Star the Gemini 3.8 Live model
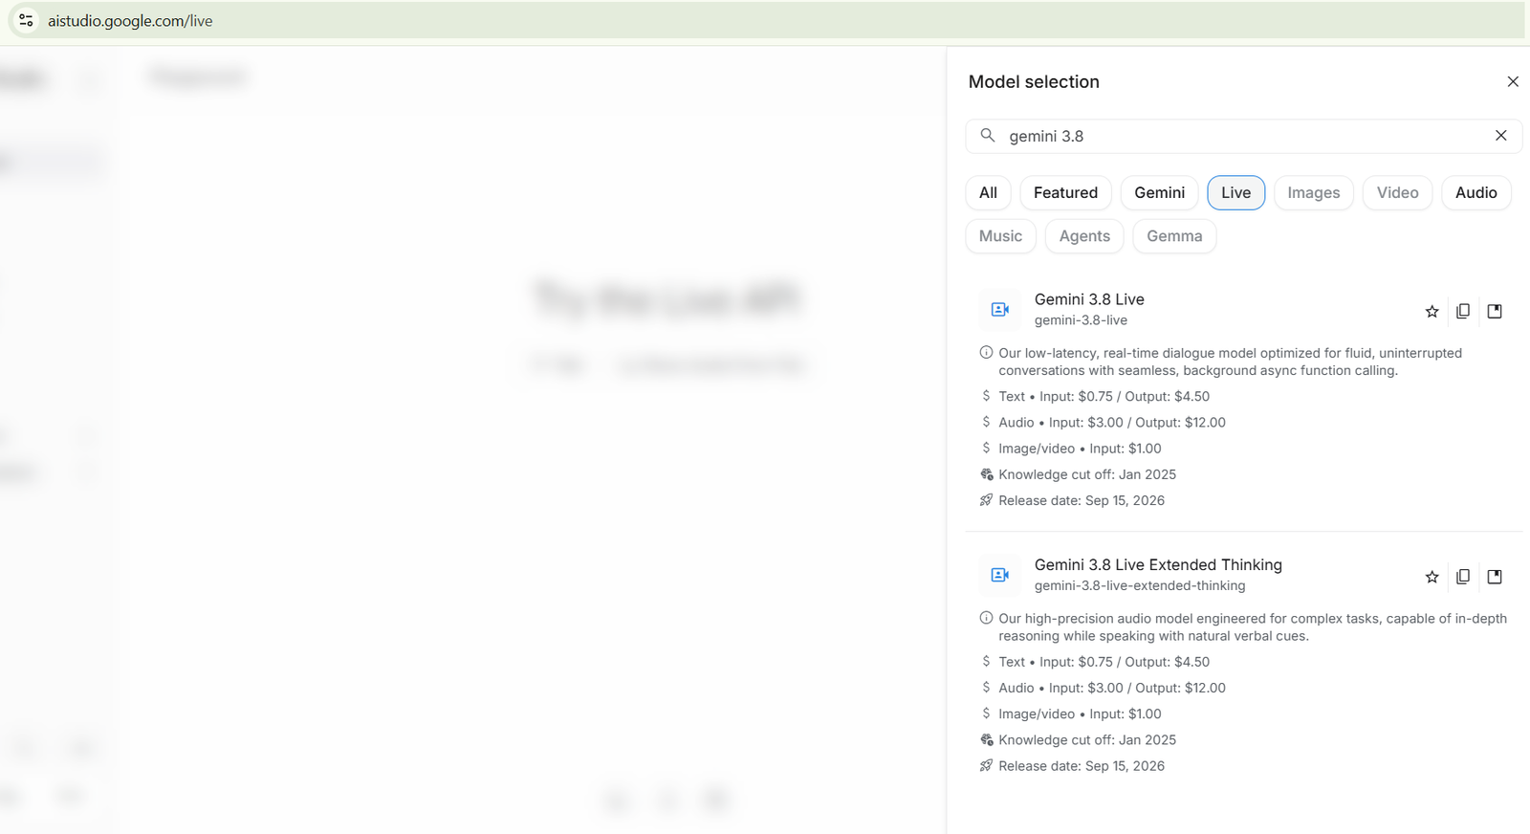This screenshot has height=834, width=1530. pyautogui.click(x=1432, y=311)
